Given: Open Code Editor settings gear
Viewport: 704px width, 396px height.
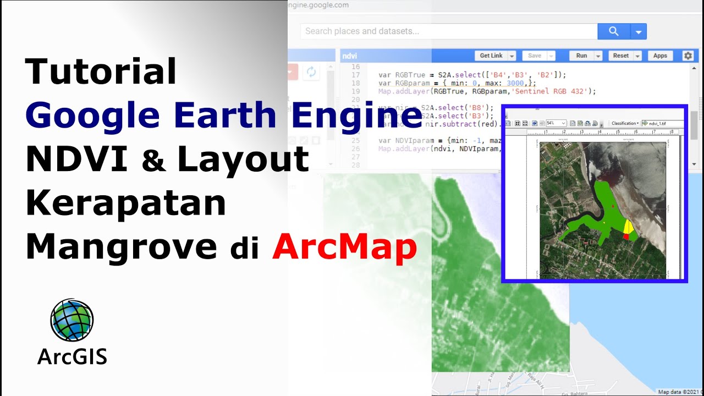Looking at the screenshot, I should point(688,56).
